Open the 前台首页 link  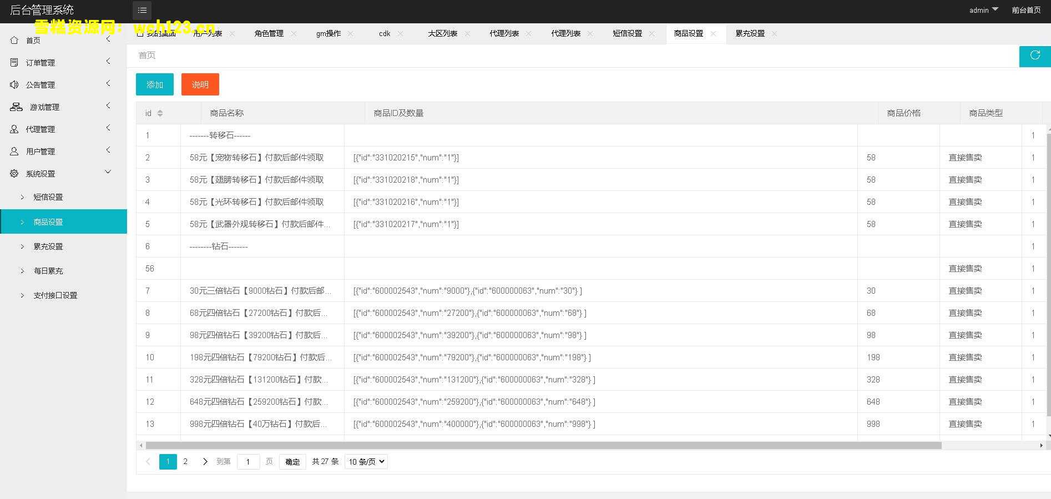click(1026, 10)
